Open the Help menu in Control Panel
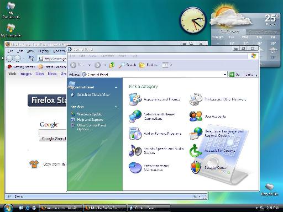 coord(134,56)
